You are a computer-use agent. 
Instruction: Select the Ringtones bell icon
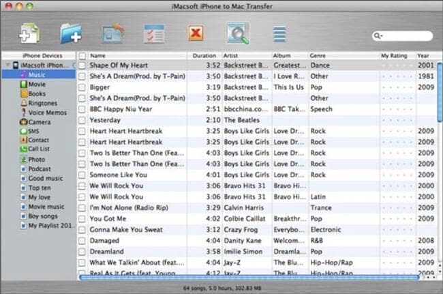click(24, 103)
